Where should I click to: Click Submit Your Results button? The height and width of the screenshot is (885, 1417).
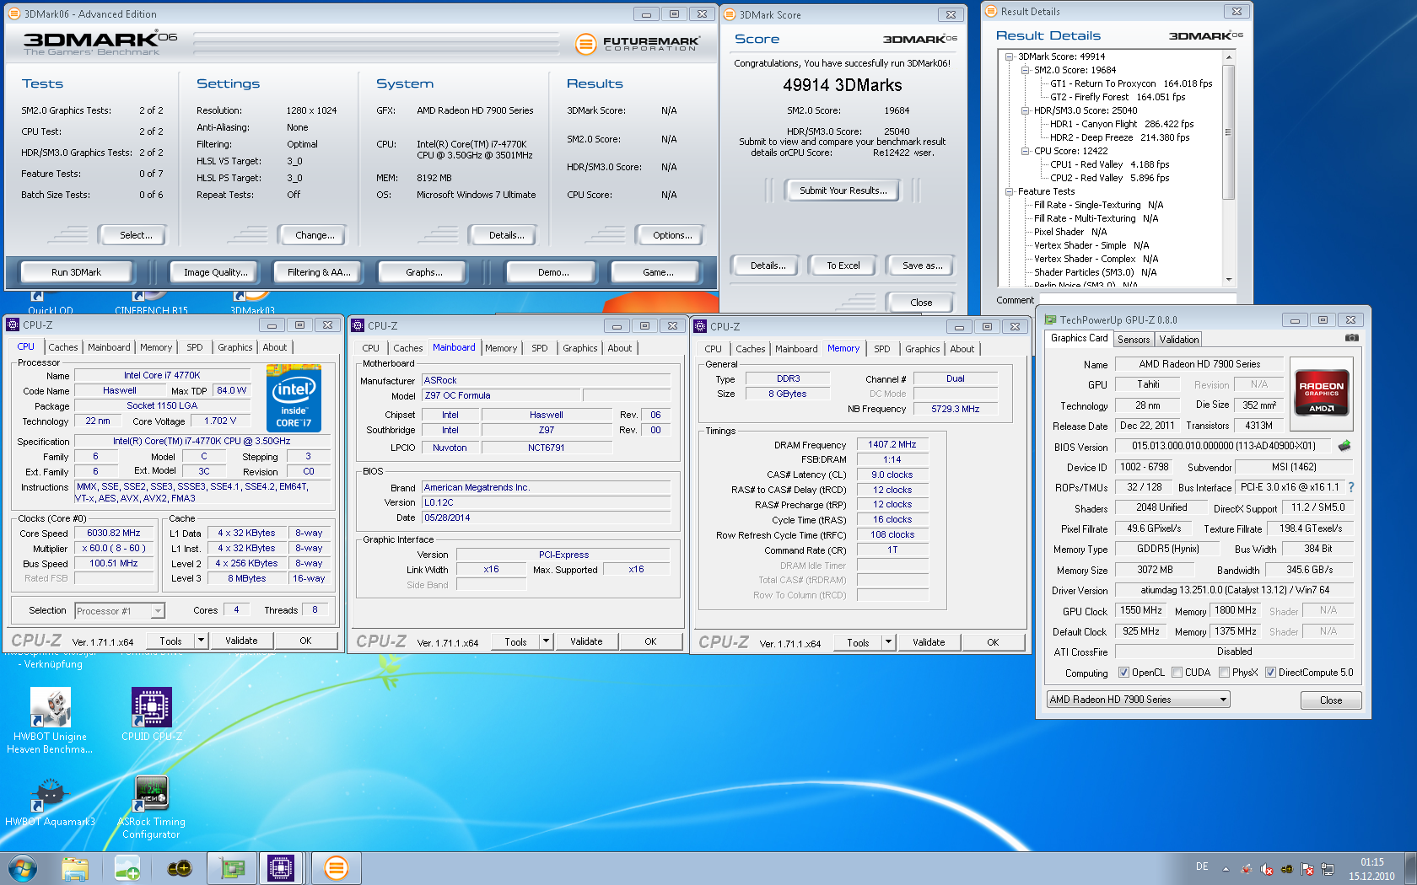843,190
